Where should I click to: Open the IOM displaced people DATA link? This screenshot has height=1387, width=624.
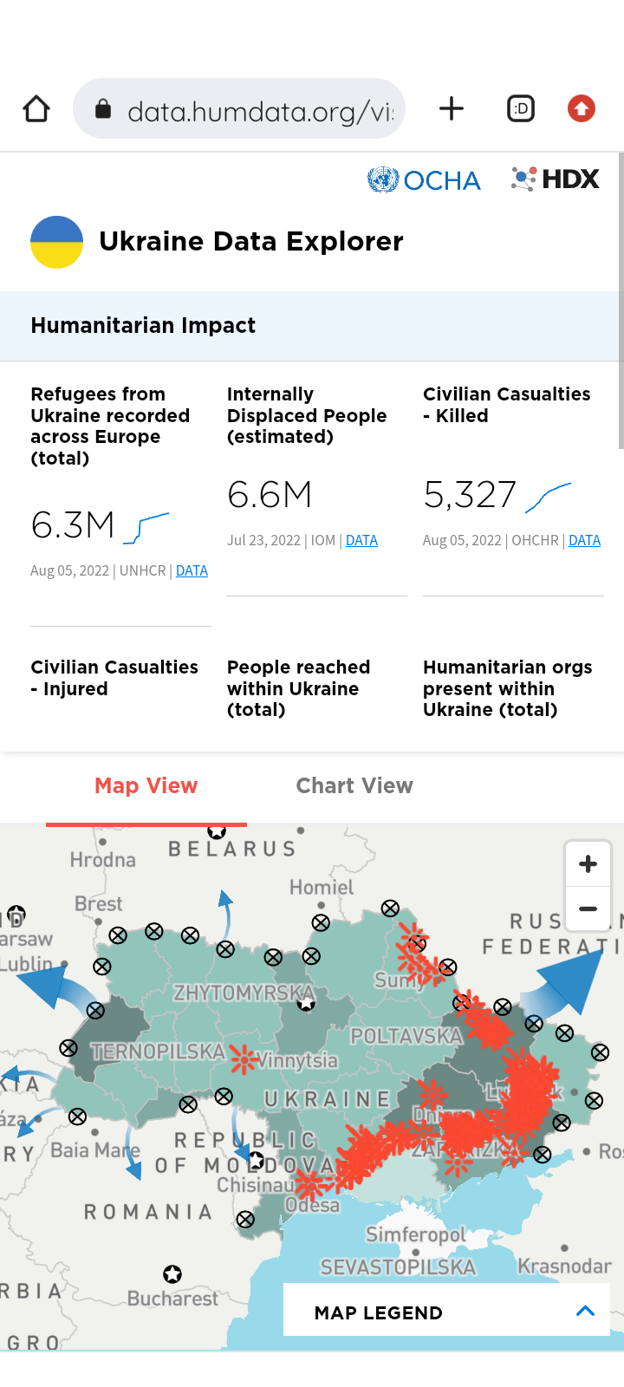coord(361,540)
